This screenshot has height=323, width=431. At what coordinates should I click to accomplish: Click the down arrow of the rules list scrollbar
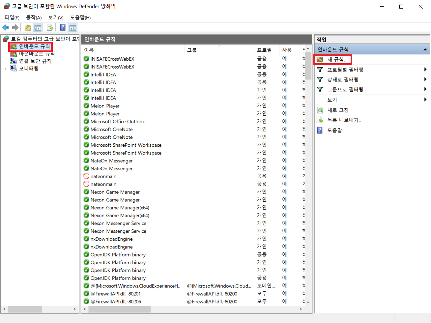tap(308, 302)
